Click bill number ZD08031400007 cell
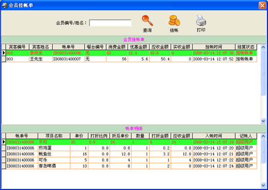The height and width of the screenshot is (190, 268). coord(68,59)
